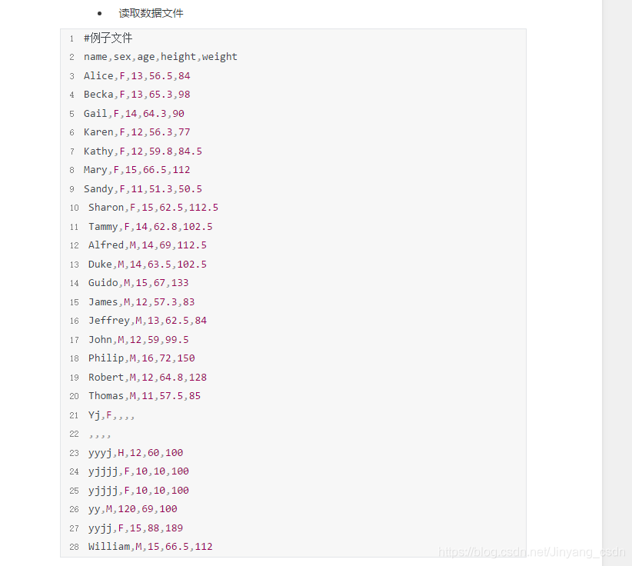This screenshot has width=632, height=566.
Task: Select the Philip,M,16,72,150 row
Action: [141, 358]
